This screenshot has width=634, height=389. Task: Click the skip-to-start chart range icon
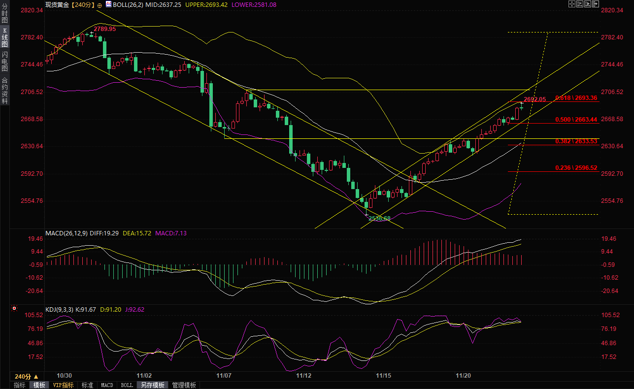pyautogui.click(x=579, y=4)
